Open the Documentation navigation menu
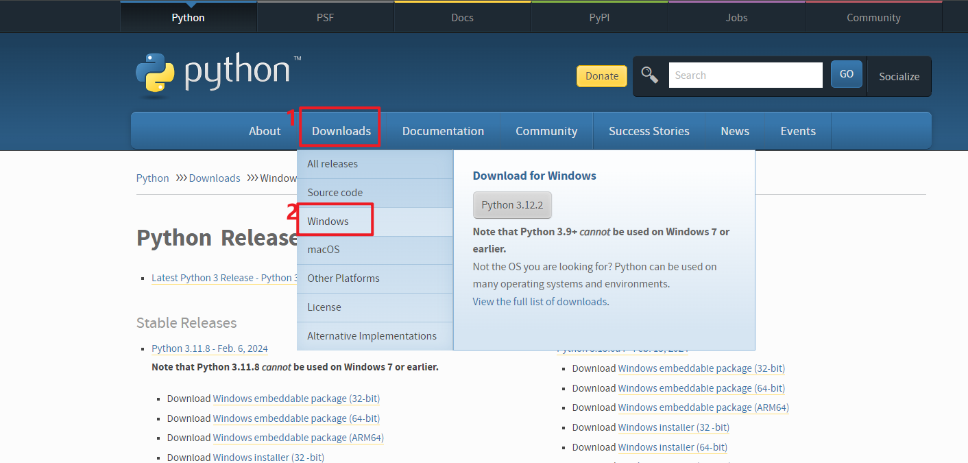Screen dimensions: 968x463 coord(443,131)
